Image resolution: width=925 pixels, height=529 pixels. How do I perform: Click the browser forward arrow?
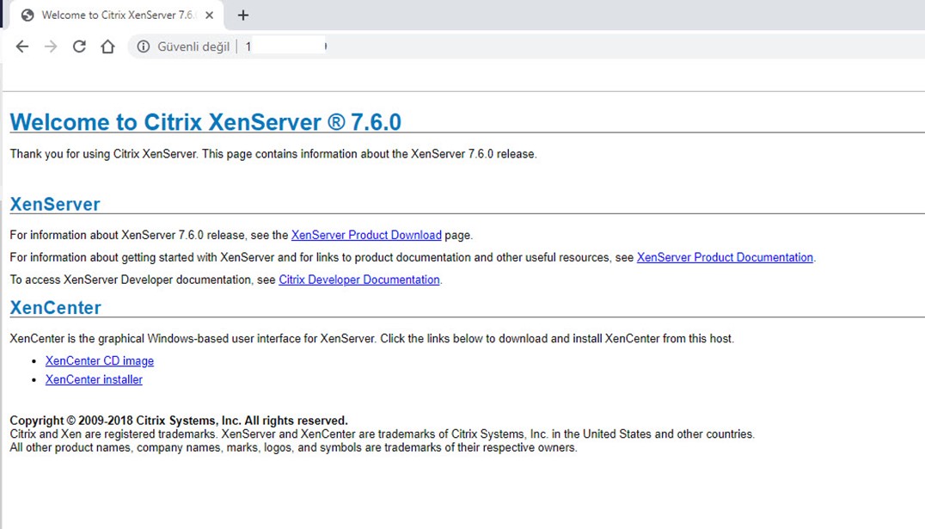click(51, 46)
